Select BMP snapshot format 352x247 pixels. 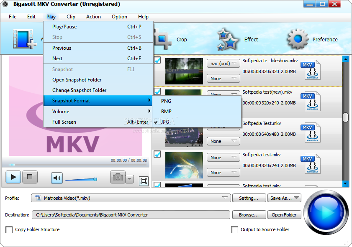[x=197, y=112]
